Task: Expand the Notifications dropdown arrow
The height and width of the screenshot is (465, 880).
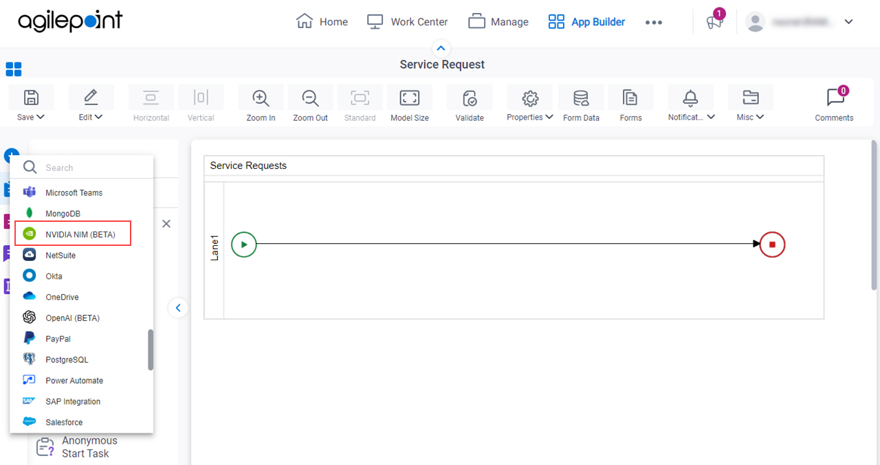Action: click(x=711, y=117)
